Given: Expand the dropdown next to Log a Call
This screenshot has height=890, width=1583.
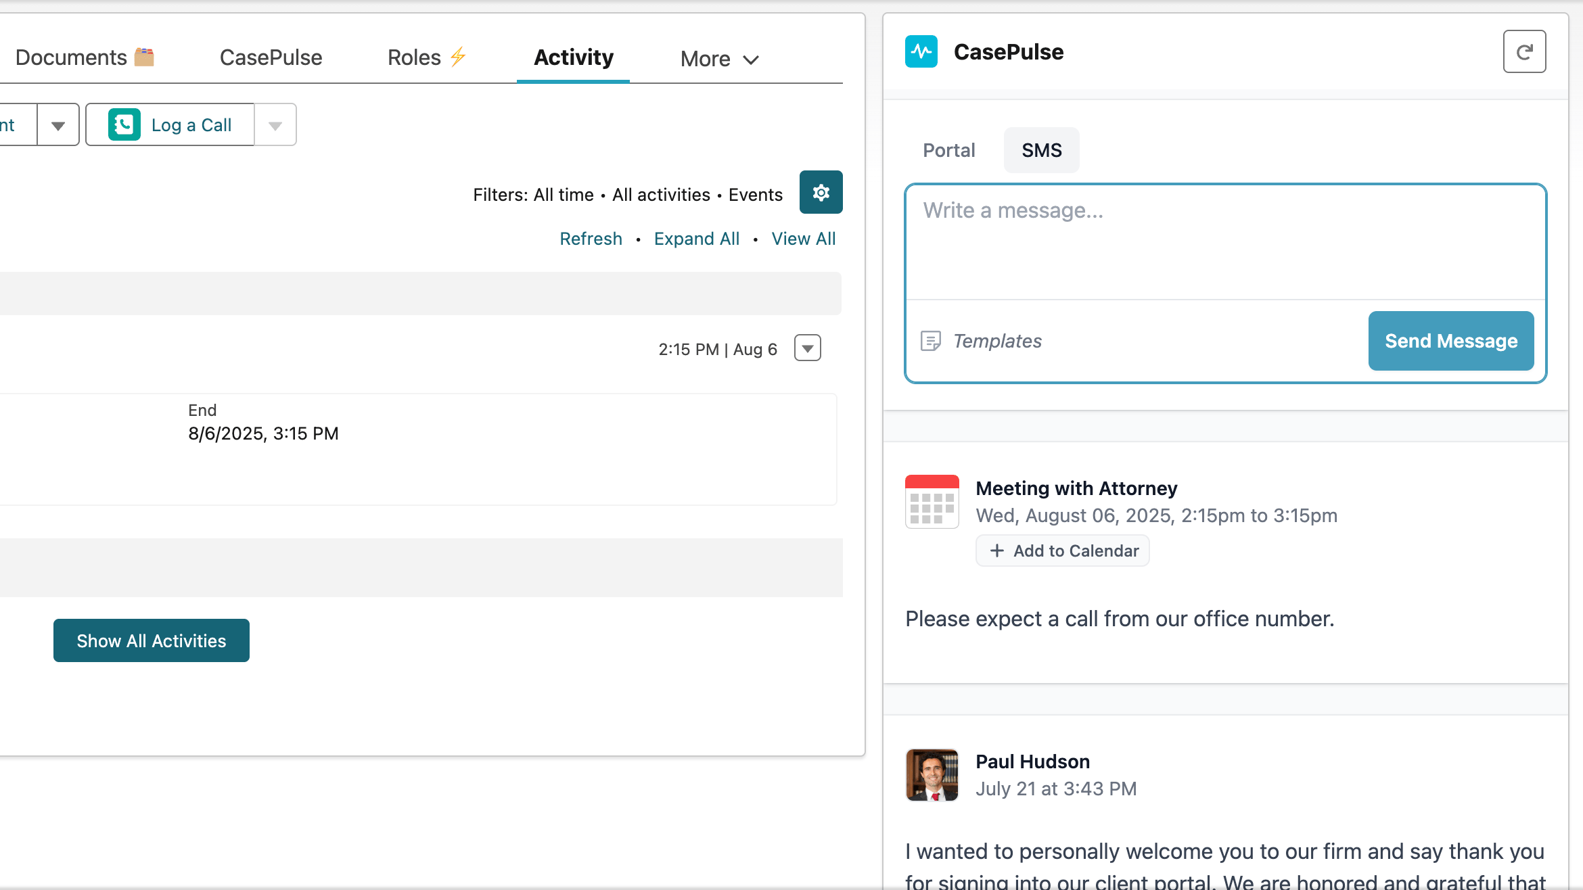Looking at the screenshot, I should [275, 124].
